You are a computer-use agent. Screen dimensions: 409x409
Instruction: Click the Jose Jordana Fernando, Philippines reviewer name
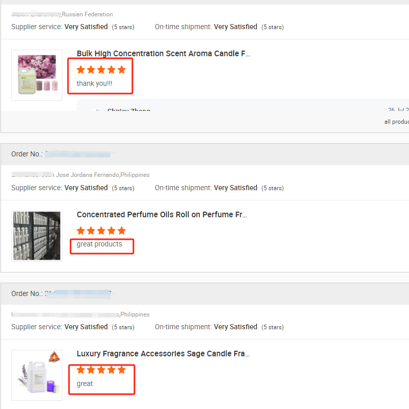point(80,175)
